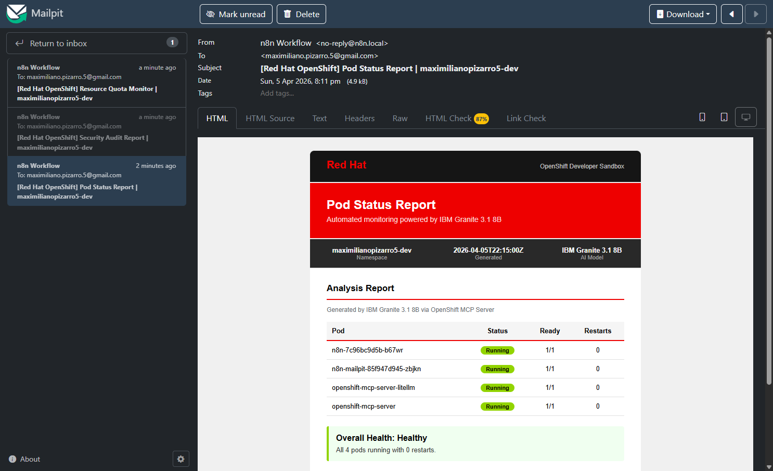This screenshot has height=471, width=773.
Task: Switch to the Headers tab
Action: click(359, 119)
